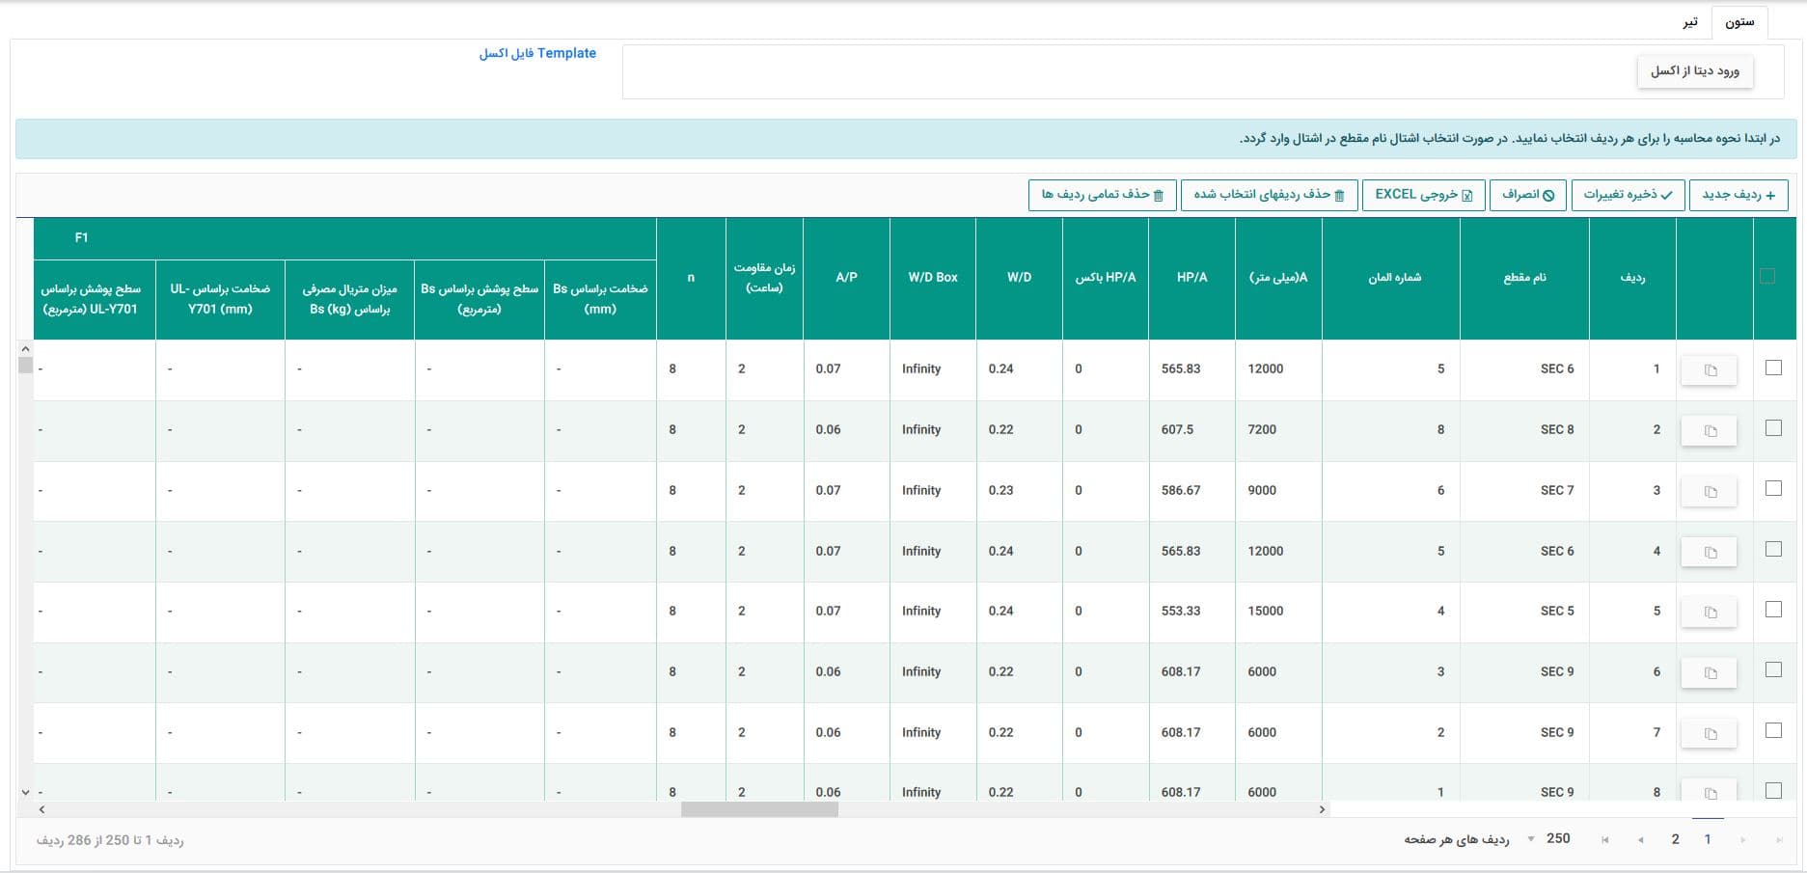Image resolution: width=1807 pixels, height=873 pixels.
Task: Delete all rows with حذف تمامی ردیف ها
Action: [1102, 195]
